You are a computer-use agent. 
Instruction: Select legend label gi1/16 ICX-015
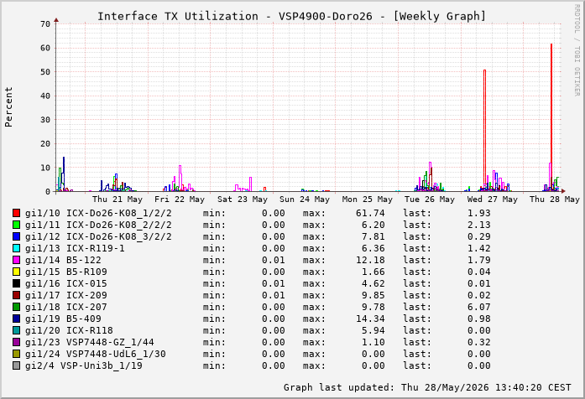tap(66, 283)
